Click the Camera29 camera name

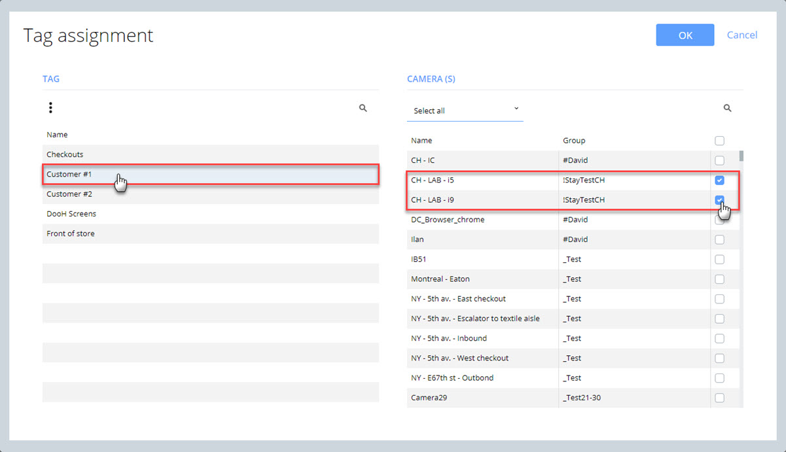tap(429, 398)
